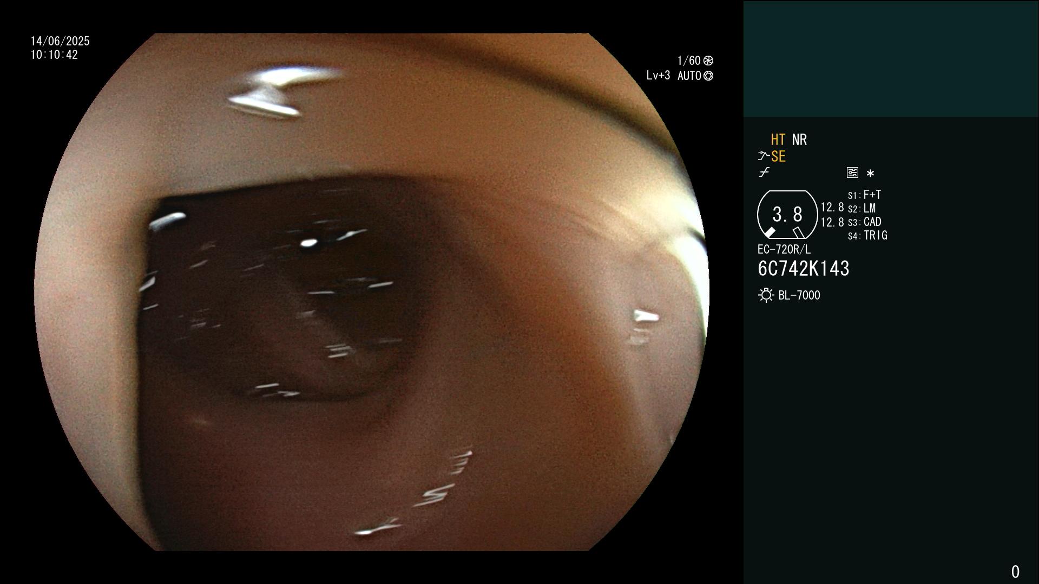Screen dimensions: 1039x584
Task: Click the serial number 6C742K143
Action: point(804,269)
